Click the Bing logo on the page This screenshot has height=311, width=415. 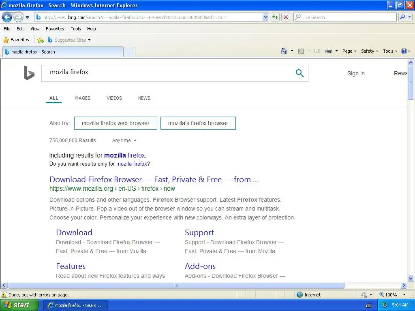tap(29, 73)
